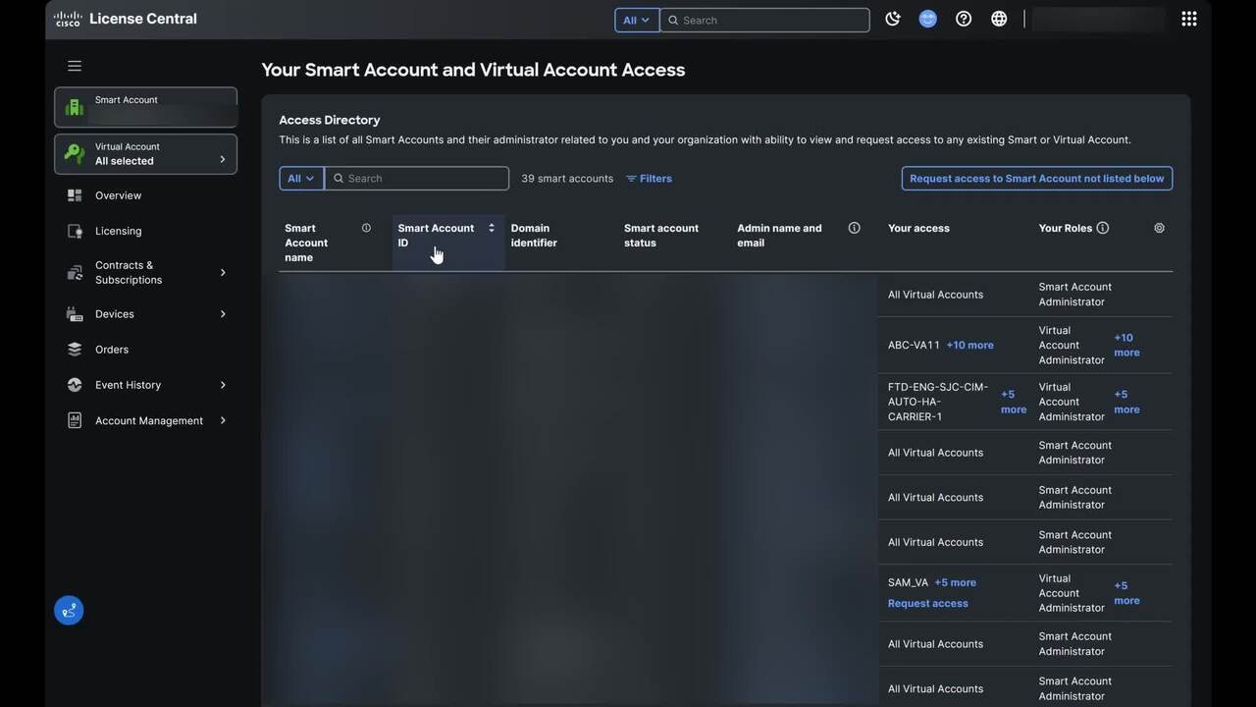Expand the Virtual Account selector
Screen dimensions: 1256x707
click(x=145, y=154)
